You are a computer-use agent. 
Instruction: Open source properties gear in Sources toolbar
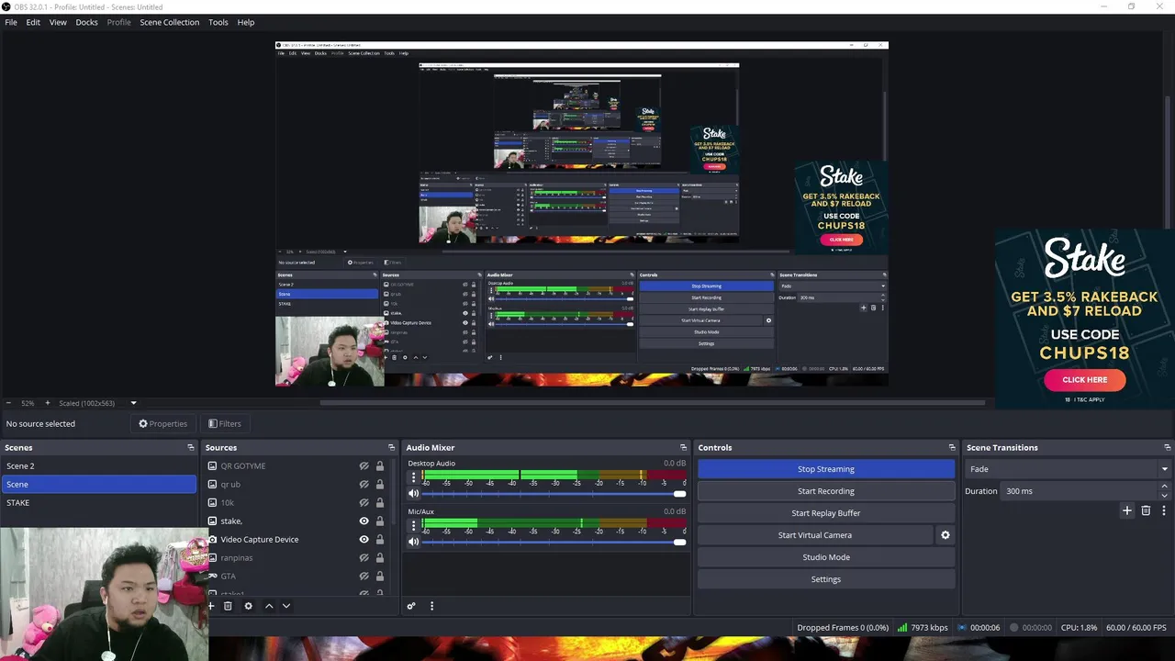click(248, 606)
